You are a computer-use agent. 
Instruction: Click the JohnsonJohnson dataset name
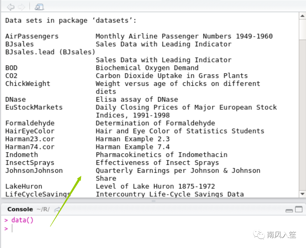coord(34,171)
